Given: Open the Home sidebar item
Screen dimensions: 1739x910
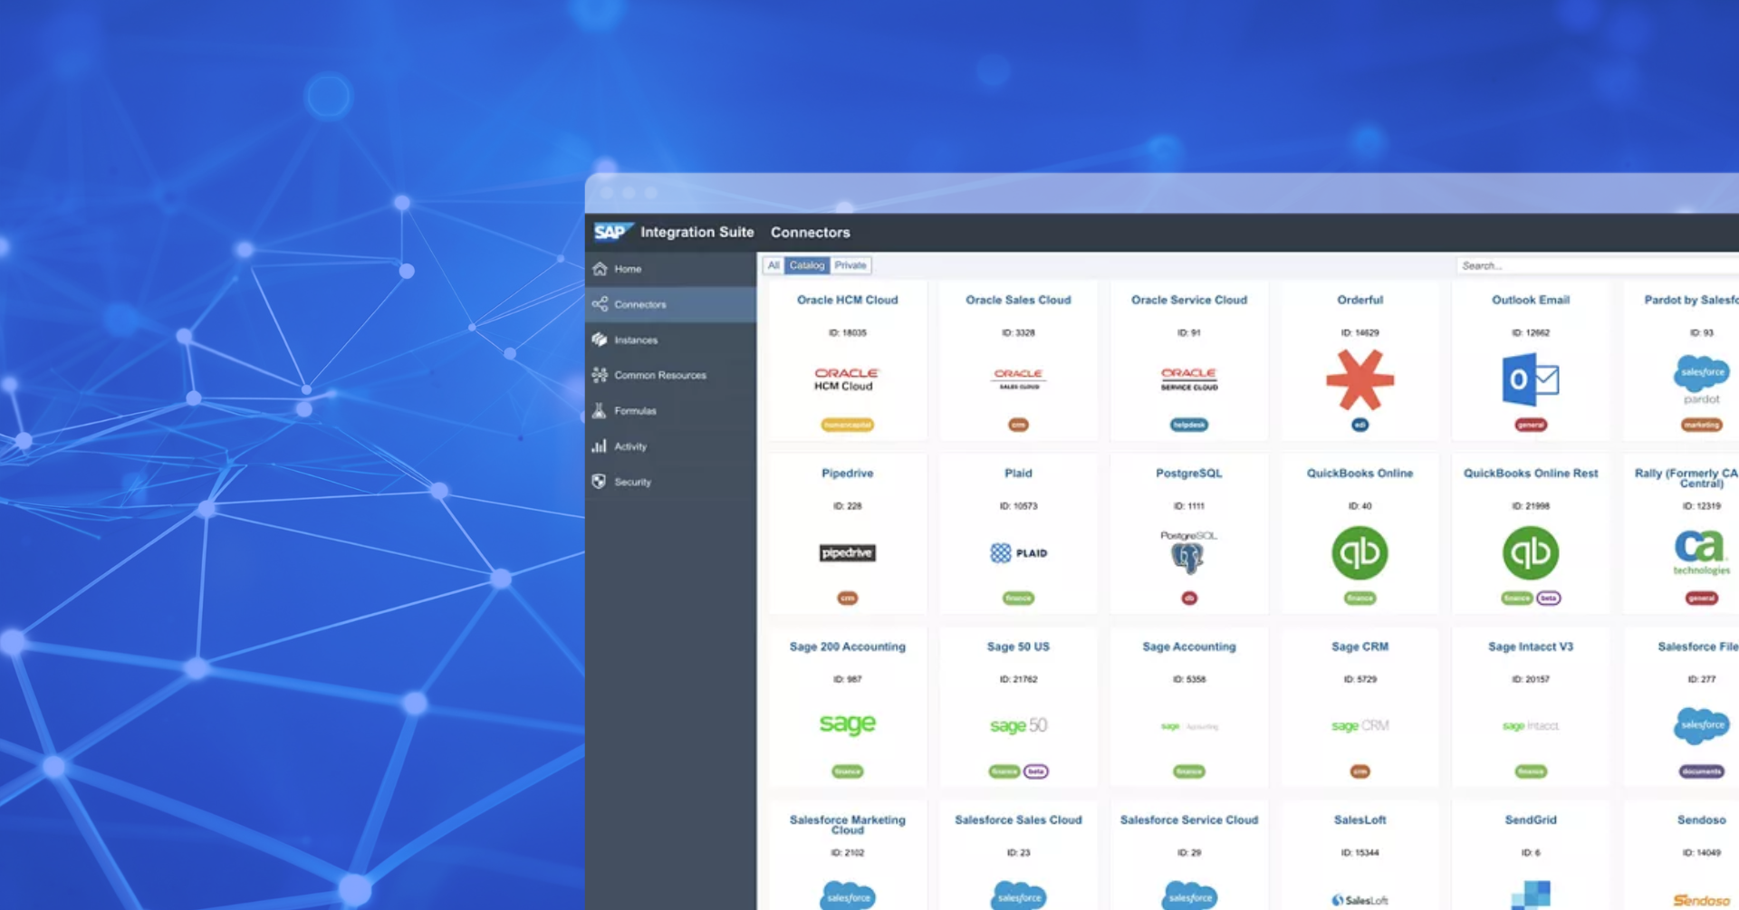Looking at the screenshot, I should [x=670, y=269].
